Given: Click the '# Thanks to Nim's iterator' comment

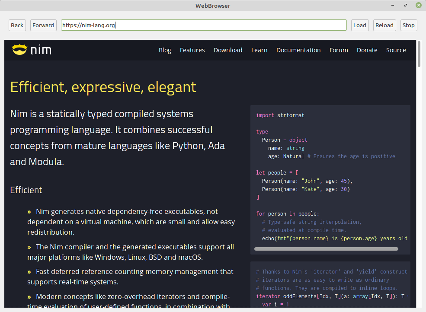Looking at the screenshot, I should coord(332,271).
